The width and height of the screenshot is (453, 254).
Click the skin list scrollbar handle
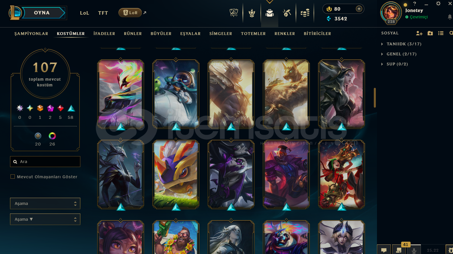coord(375,98)
